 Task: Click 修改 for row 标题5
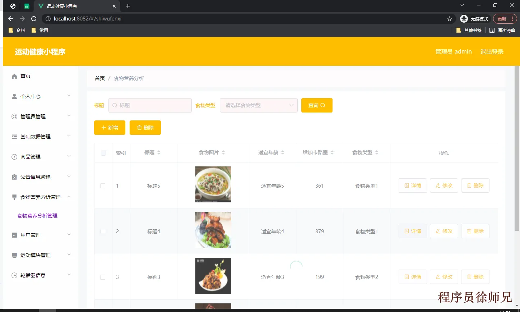tap(444, 185)
